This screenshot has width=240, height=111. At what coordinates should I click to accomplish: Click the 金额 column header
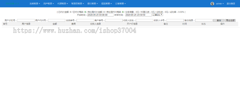coord(55,24)
